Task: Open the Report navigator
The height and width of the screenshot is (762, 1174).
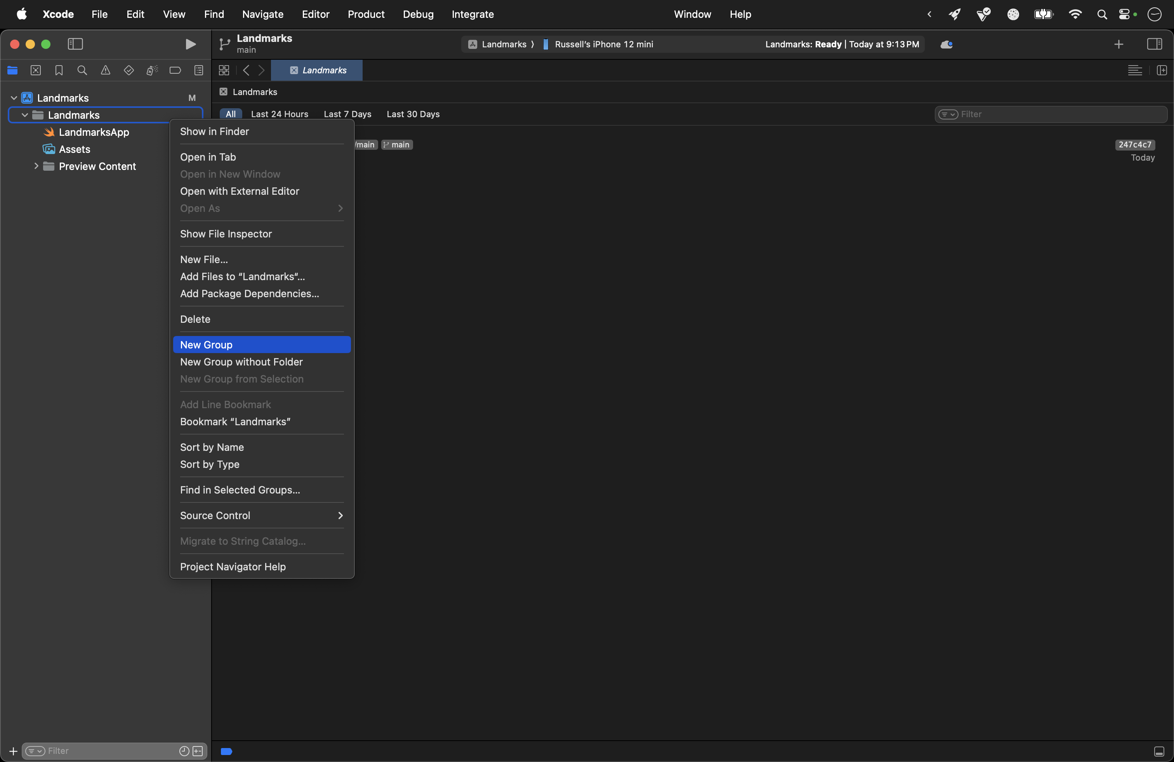Action: 199,71
